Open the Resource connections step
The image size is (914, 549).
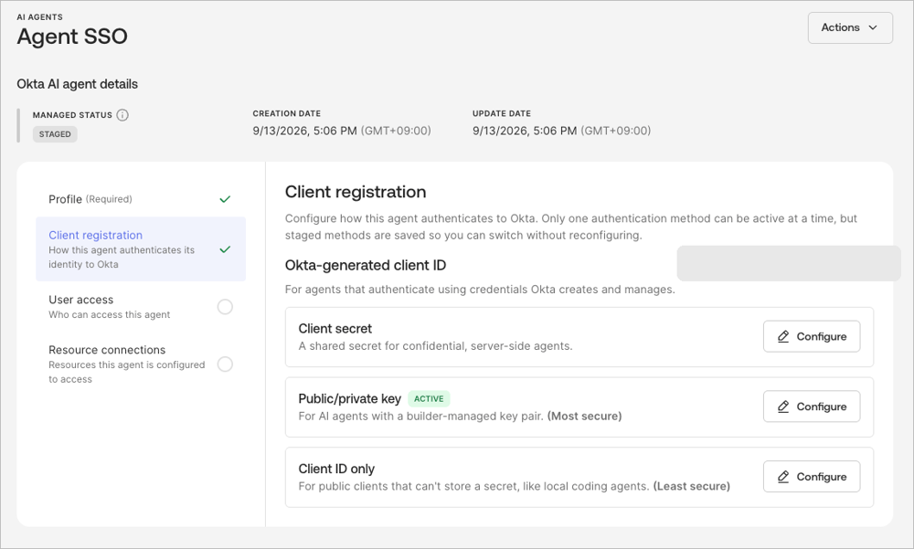tap(141, 364)
